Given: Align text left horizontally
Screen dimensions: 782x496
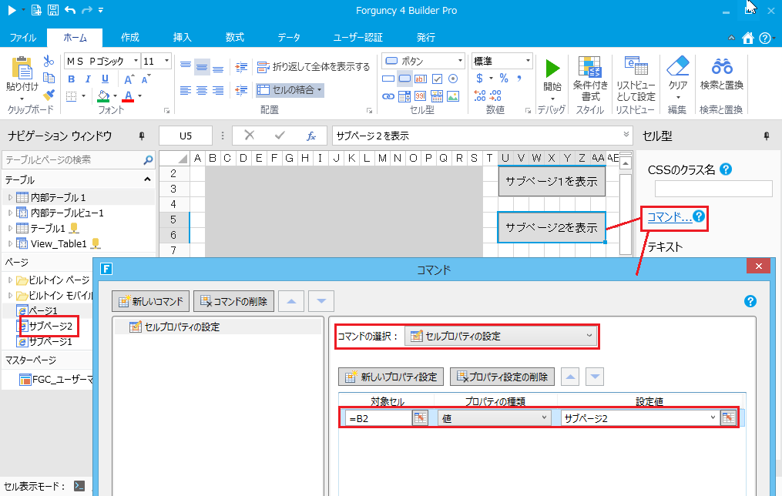Looking at the screenshot, I should click(x=186, y=90).
